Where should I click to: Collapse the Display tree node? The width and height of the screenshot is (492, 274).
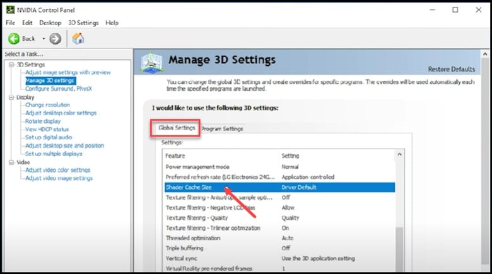click(x=12, y=98)
